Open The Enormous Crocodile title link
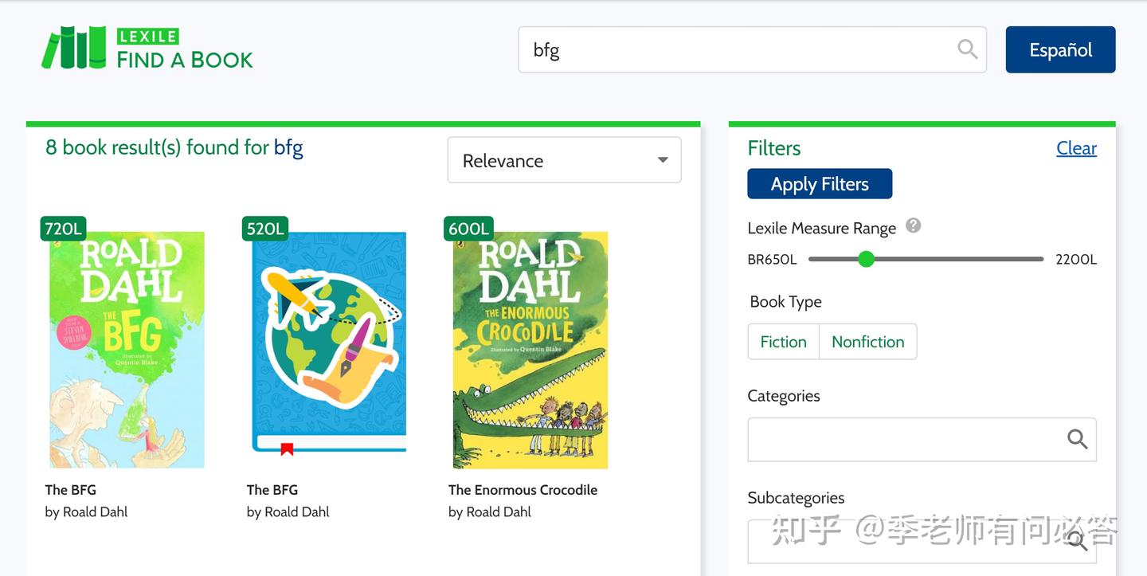Screen dimensions: 1147x576 pyautogui.click(x=523, y=490)
